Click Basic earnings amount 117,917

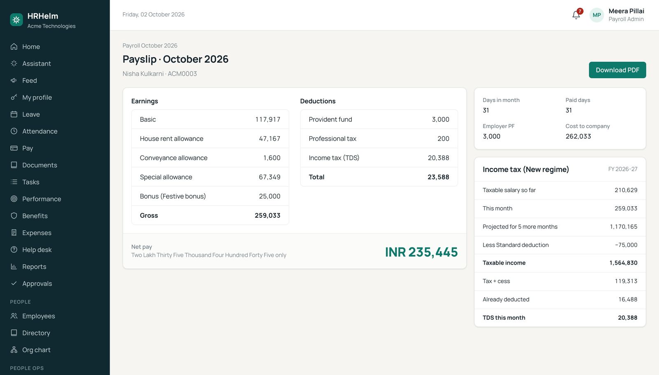pyautogui.click(x=268, y=119)
